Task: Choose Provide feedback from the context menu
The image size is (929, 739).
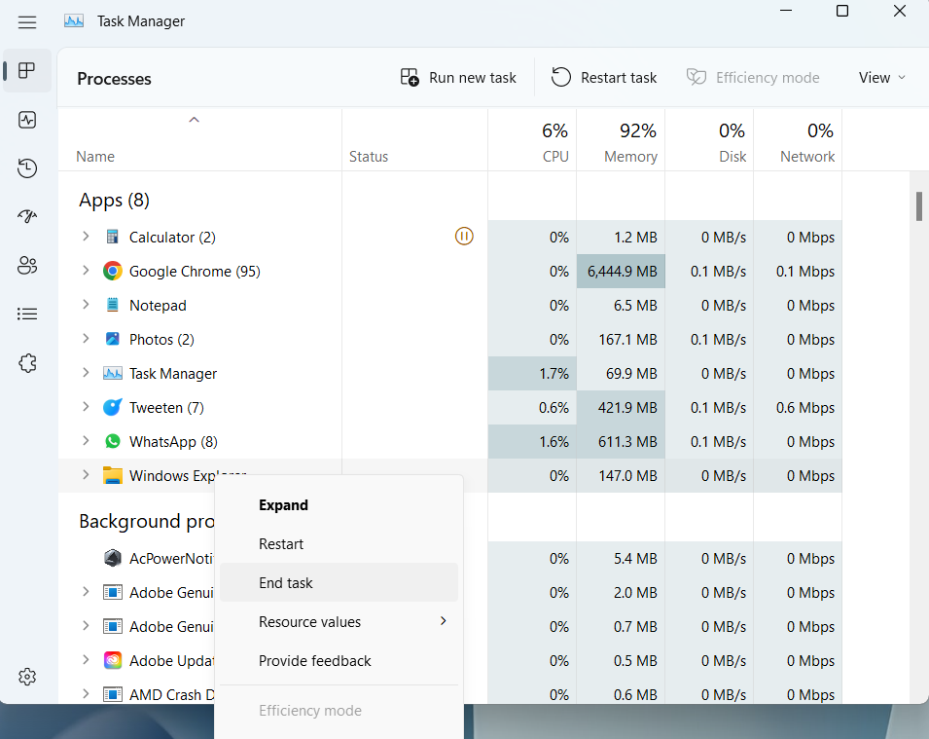Action: tap(339, 661)
